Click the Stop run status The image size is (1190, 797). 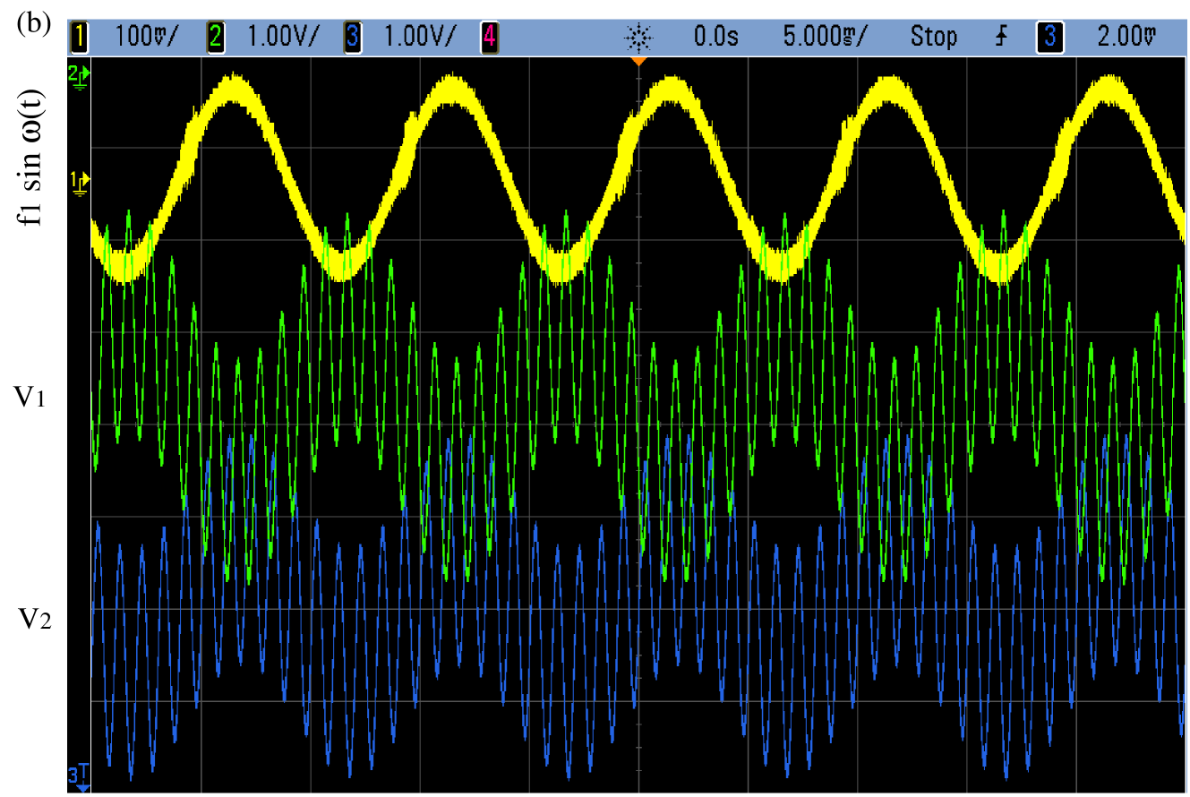point(934,38)
